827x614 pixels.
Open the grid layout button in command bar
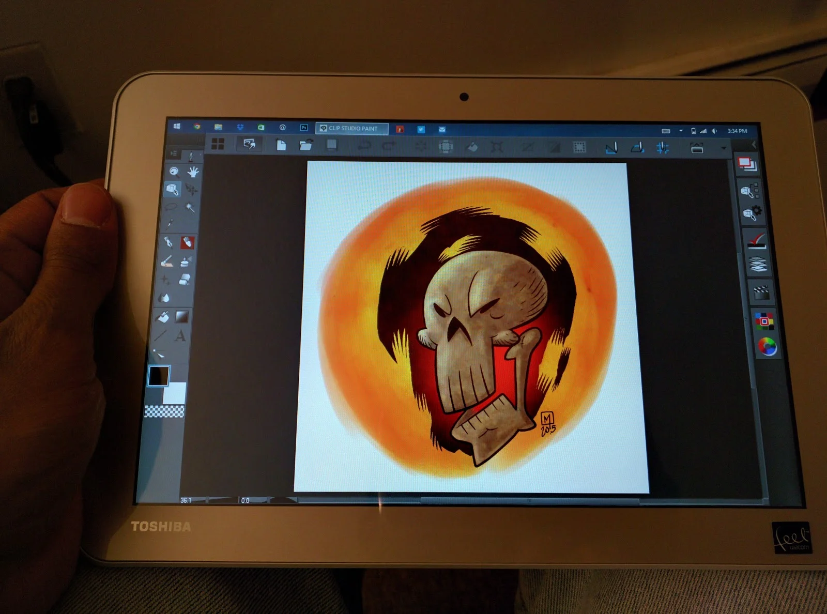pyautogui.click(x=218, y=144)
